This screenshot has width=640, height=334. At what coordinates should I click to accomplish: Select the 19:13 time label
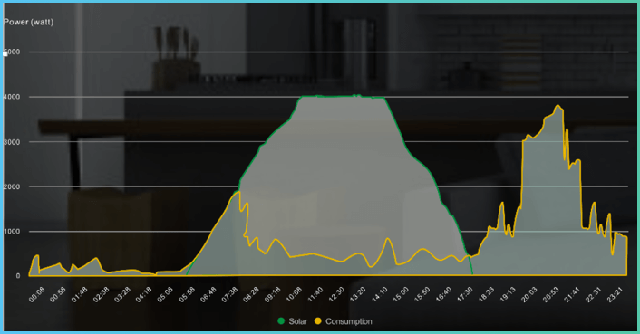click(x=508, y=294)
